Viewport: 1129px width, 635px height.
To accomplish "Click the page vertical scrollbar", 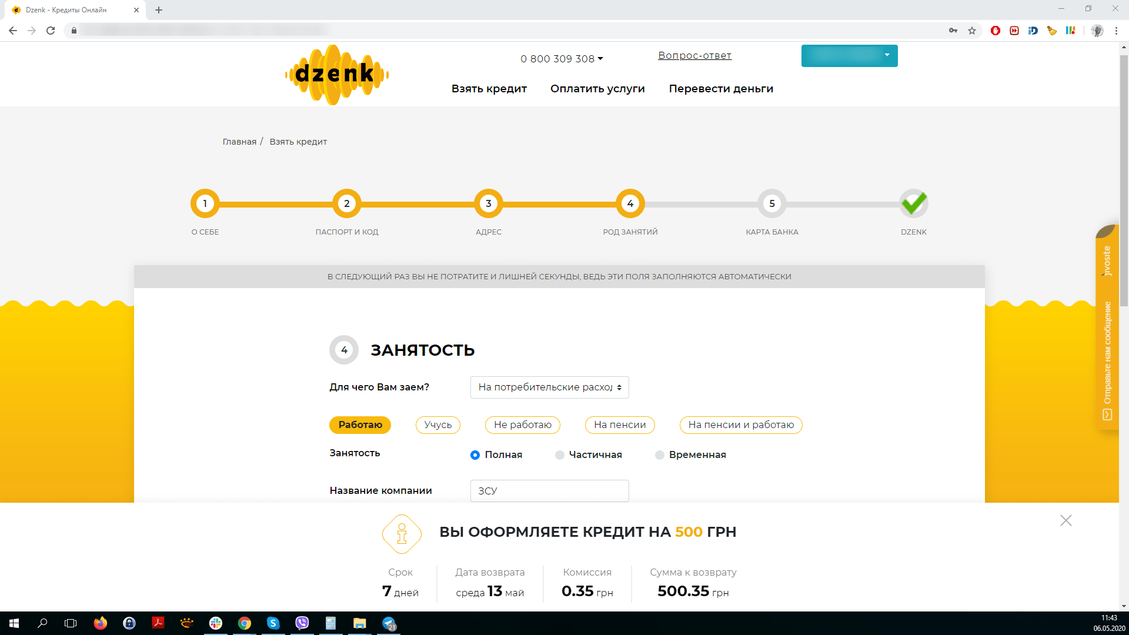I will [1124, 181].
